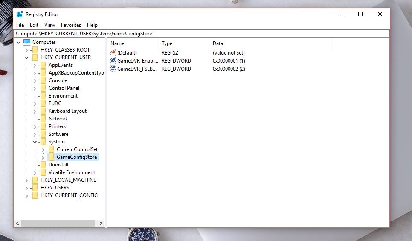Click the EUDC folder icon
The height and width of the screenshot is (241, 412).
coord(43,103)
